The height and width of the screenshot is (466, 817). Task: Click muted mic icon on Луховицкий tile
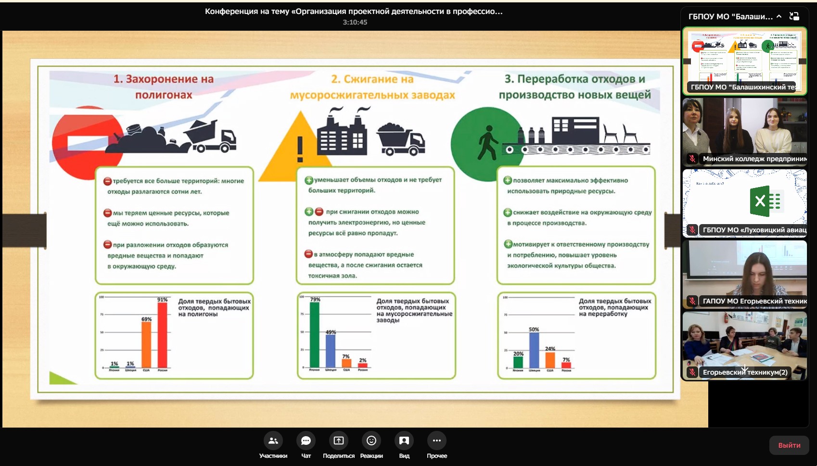point(692,230)
